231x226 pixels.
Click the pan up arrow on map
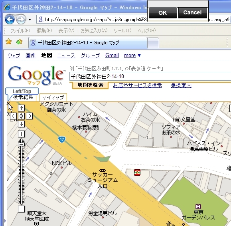coord(21,108)
